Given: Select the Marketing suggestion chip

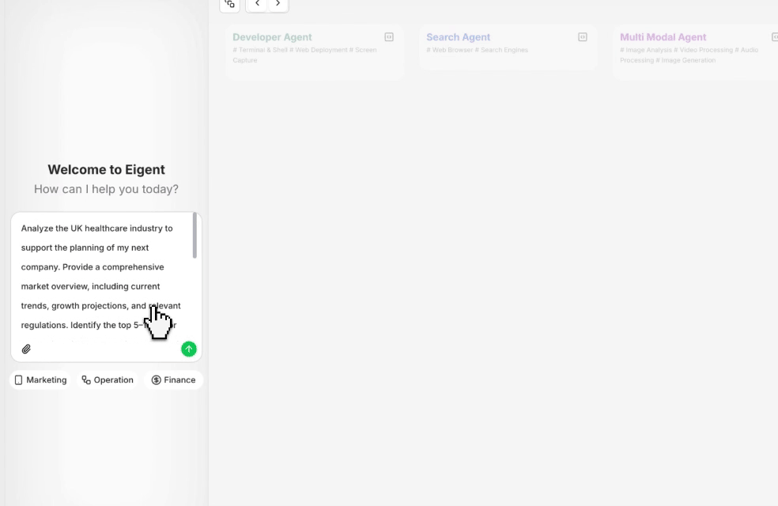Looking at the screenshot, I should tap(40, 380).
